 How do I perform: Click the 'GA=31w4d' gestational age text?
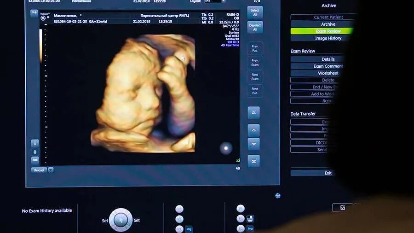[x=98, y=21]
